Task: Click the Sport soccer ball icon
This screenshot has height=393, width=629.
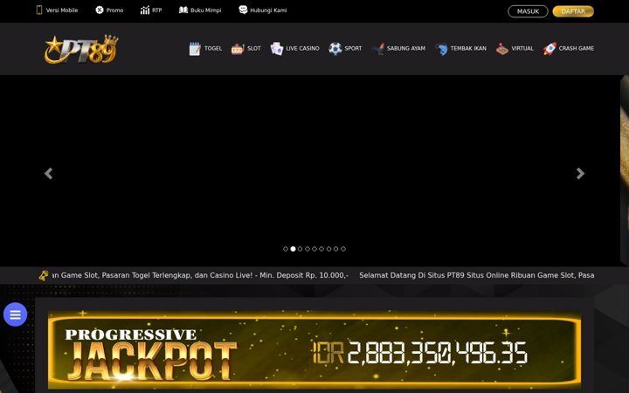Action: pyautogui.click(x=335, y=49)
